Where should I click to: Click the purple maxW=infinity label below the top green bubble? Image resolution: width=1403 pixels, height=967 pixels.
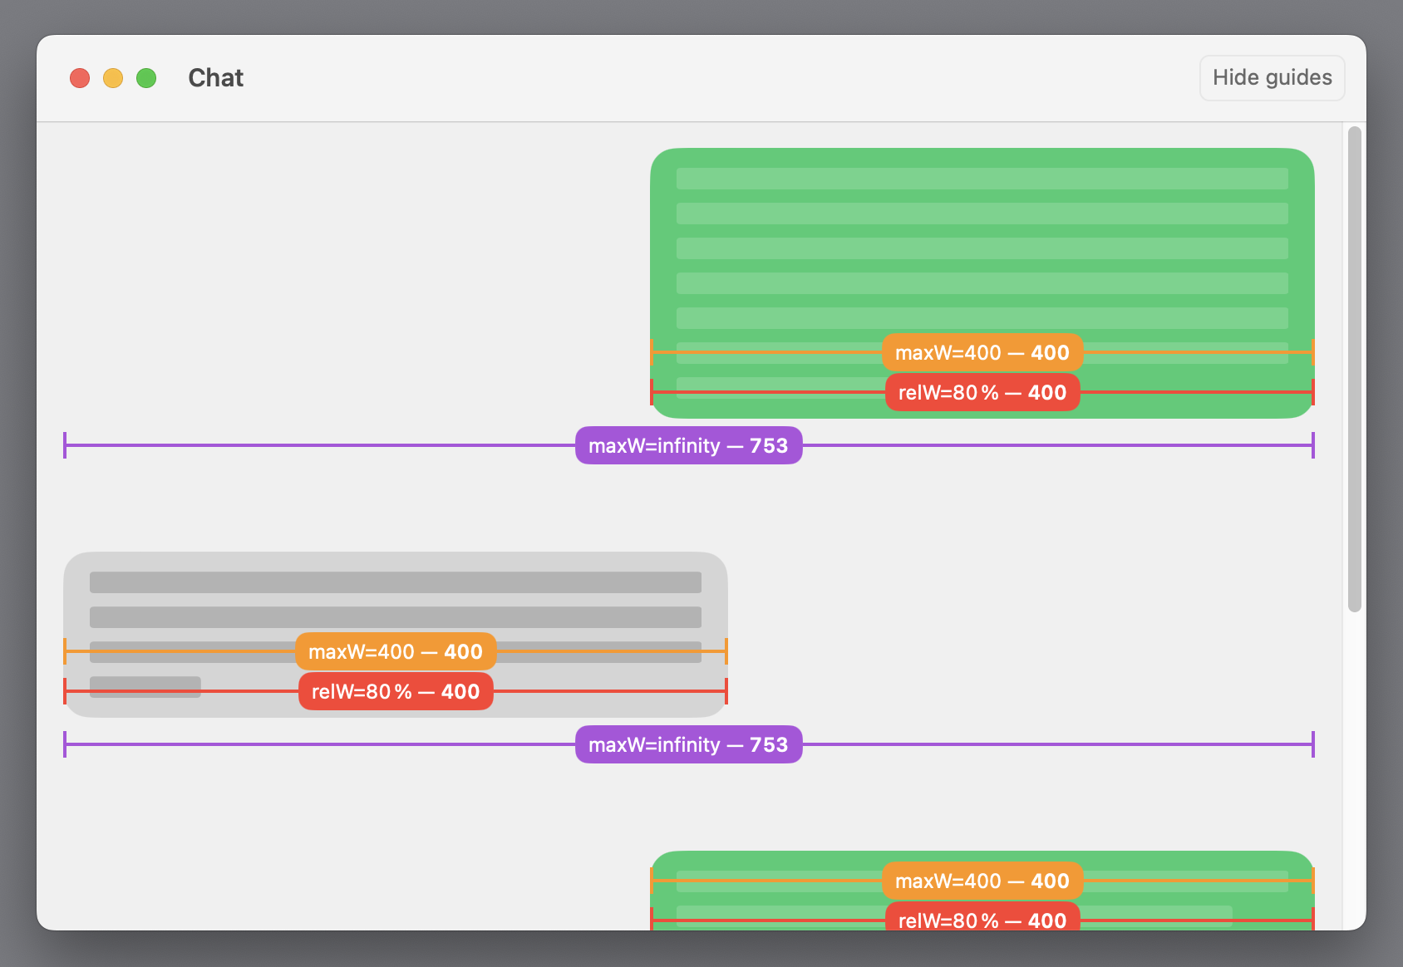688,446
